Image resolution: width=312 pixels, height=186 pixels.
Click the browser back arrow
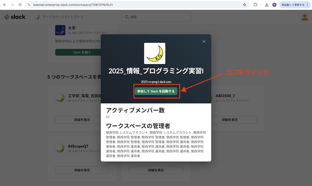pyautogui.click(x=4, y=5)
